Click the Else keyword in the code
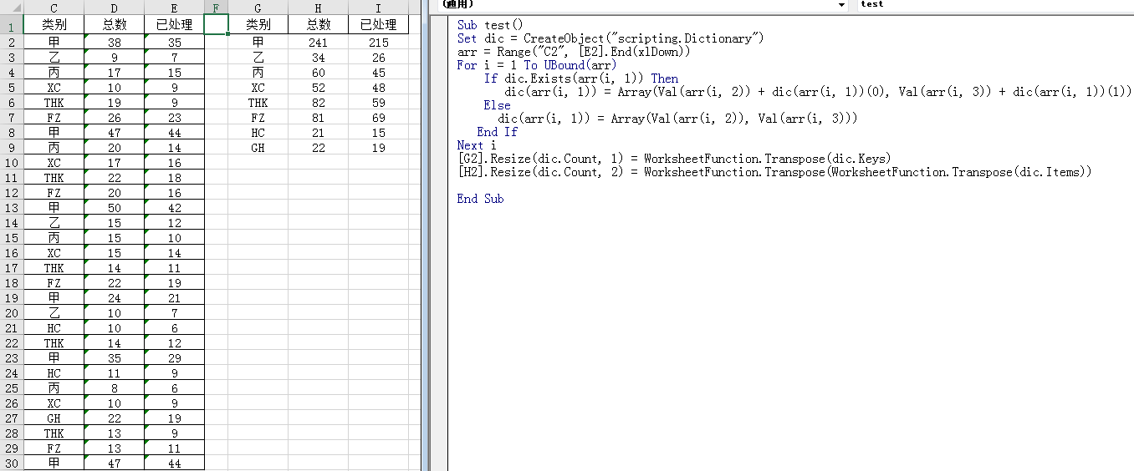This screenshot has height=471, width=1134. [x=497, y=105]
